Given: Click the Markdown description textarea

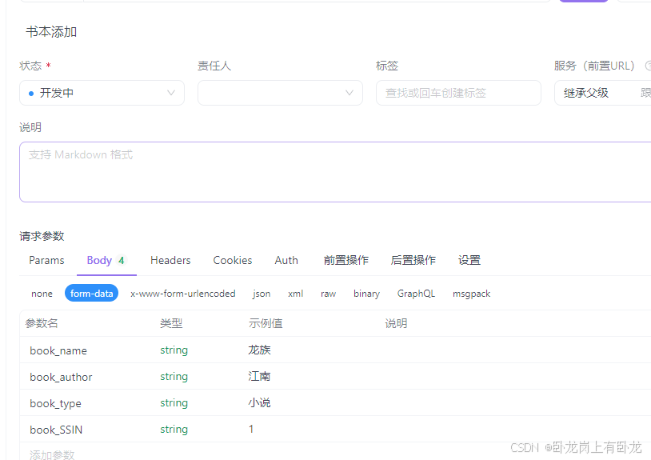Looking at the screenshot, I should click(x=335, y=172).
